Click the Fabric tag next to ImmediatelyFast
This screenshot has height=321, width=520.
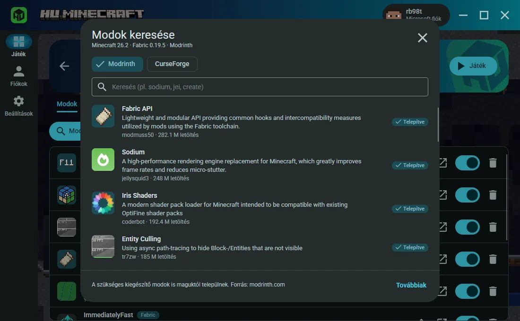148,315
